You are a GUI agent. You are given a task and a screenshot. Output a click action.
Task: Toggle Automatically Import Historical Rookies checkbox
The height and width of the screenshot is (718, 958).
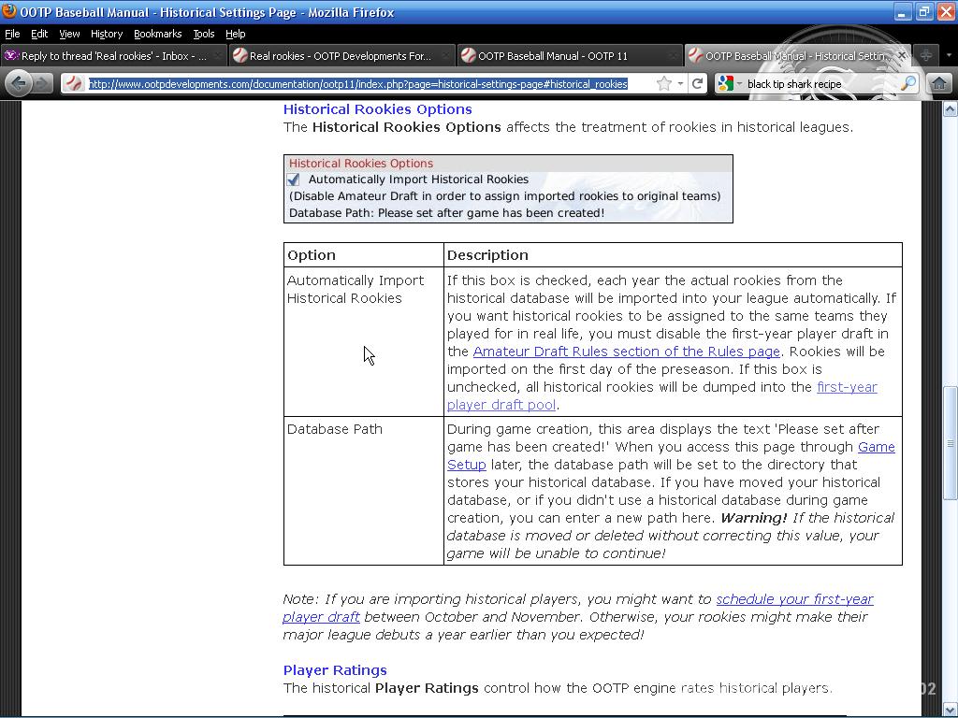tap(294, 179)
